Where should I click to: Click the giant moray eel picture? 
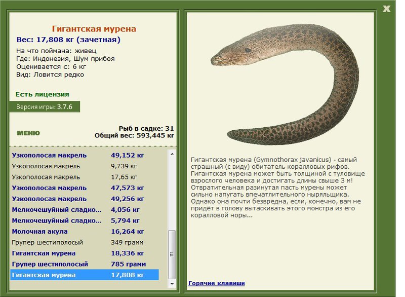pyautogui.click(x=284, y=84)
